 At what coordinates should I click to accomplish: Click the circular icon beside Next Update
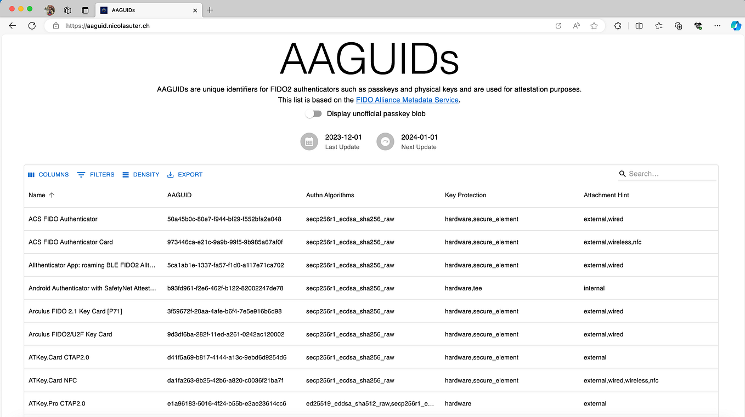click(x=385, y=141)
